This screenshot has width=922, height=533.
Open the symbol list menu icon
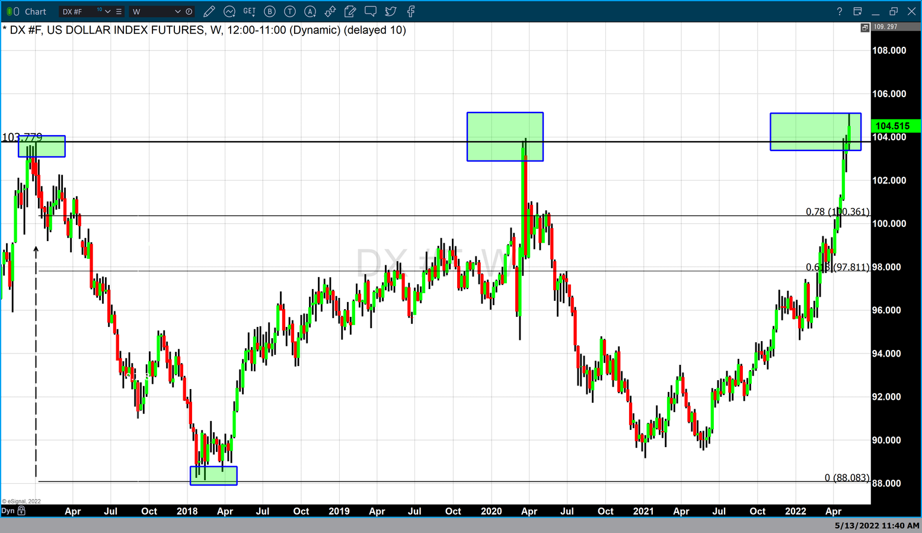click(x=119, y=11)
